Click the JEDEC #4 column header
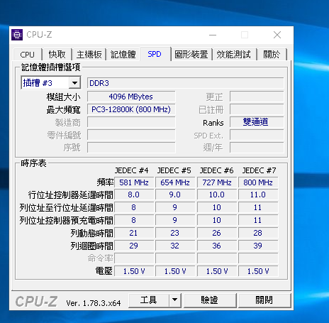 pos(132,170)
